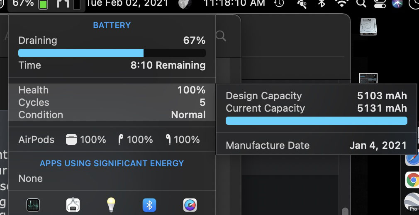Open the AirPods battery menu bar item

point(68,4)
